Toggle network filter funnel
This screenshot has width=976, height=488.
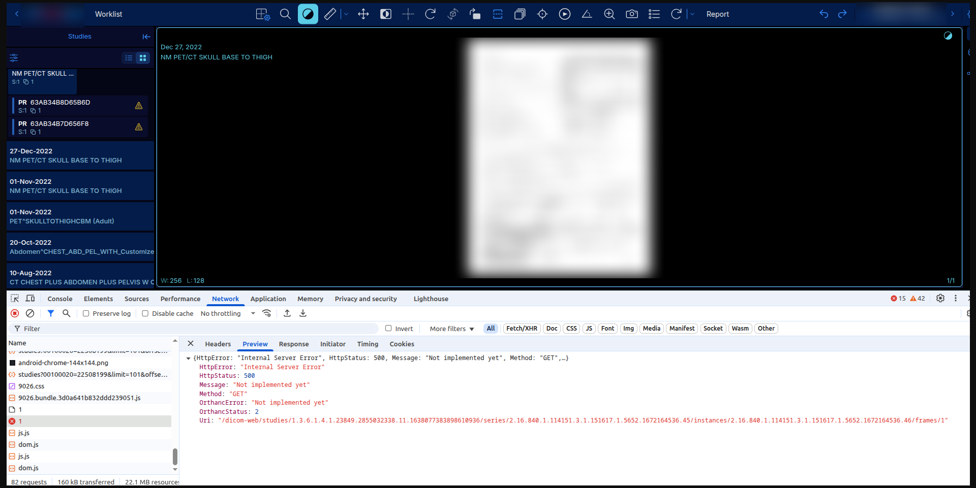(x=51, y=313)
